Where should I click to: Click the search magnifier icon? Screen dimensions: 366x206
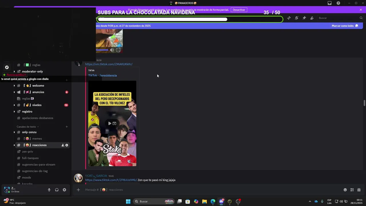click(361, 18)
